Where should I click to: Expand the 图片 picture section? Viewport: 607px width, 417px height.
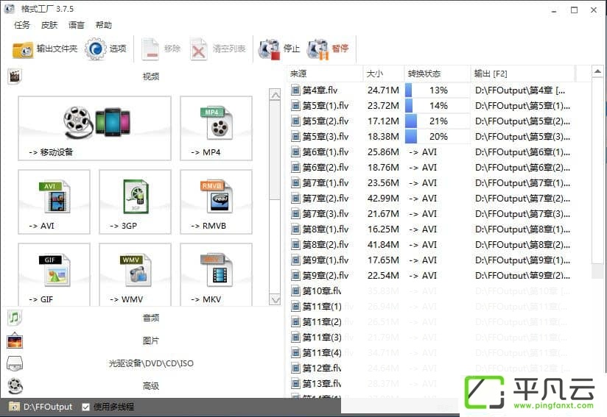(x=150, y=341)
